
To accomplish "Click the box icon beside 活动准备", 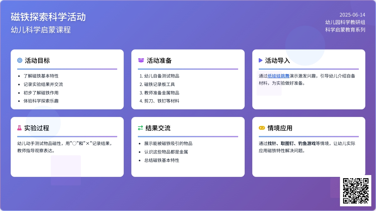I will tap(141, 60).
